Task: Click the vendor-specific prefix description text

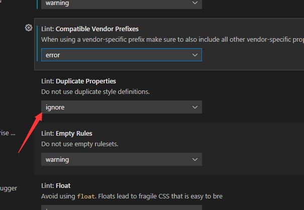Action: coord(172,39)
